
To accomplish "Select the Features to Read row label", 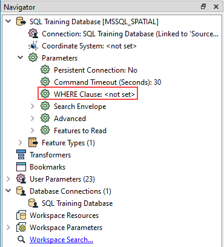I will [x=80, y=131].
